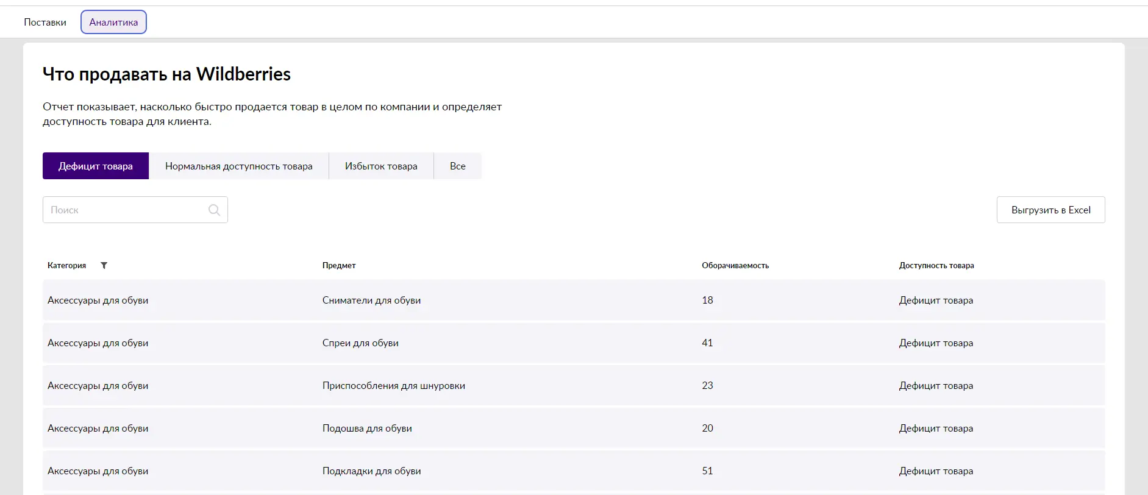
Task: Select the Сниматели для обуви cell
Action: click(371, 300)
